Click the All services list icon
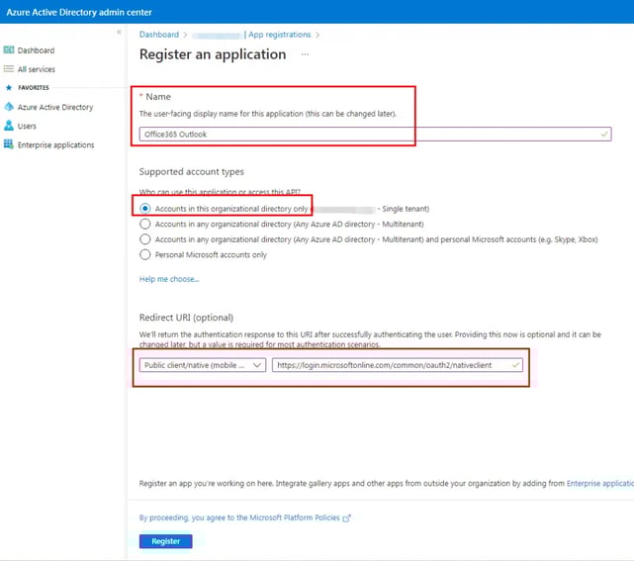634x561 pixels. [x=9, y=69]
